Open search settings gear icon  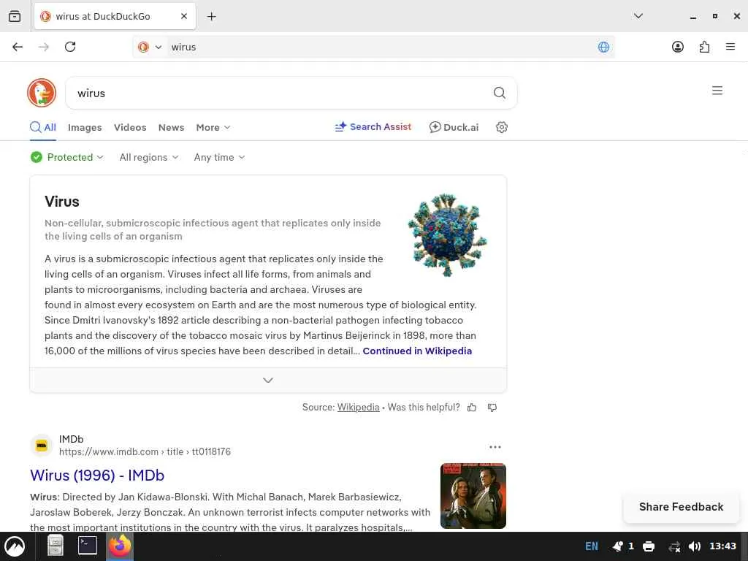pyautogui.click(x=501, y=127)
